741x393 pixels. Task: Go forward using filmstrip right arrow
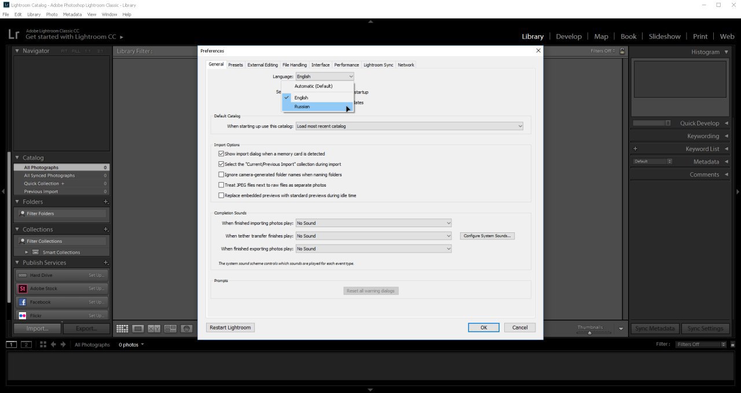(63, 344)
